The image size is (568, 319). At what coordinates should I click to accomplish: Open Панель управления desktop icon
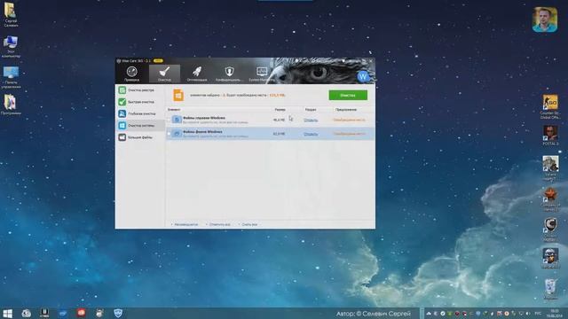[11, 77]
